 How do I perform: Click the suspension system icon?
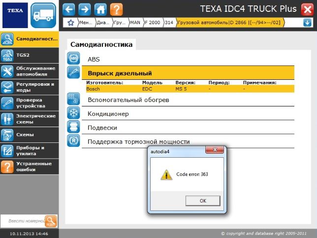[73, 127]
